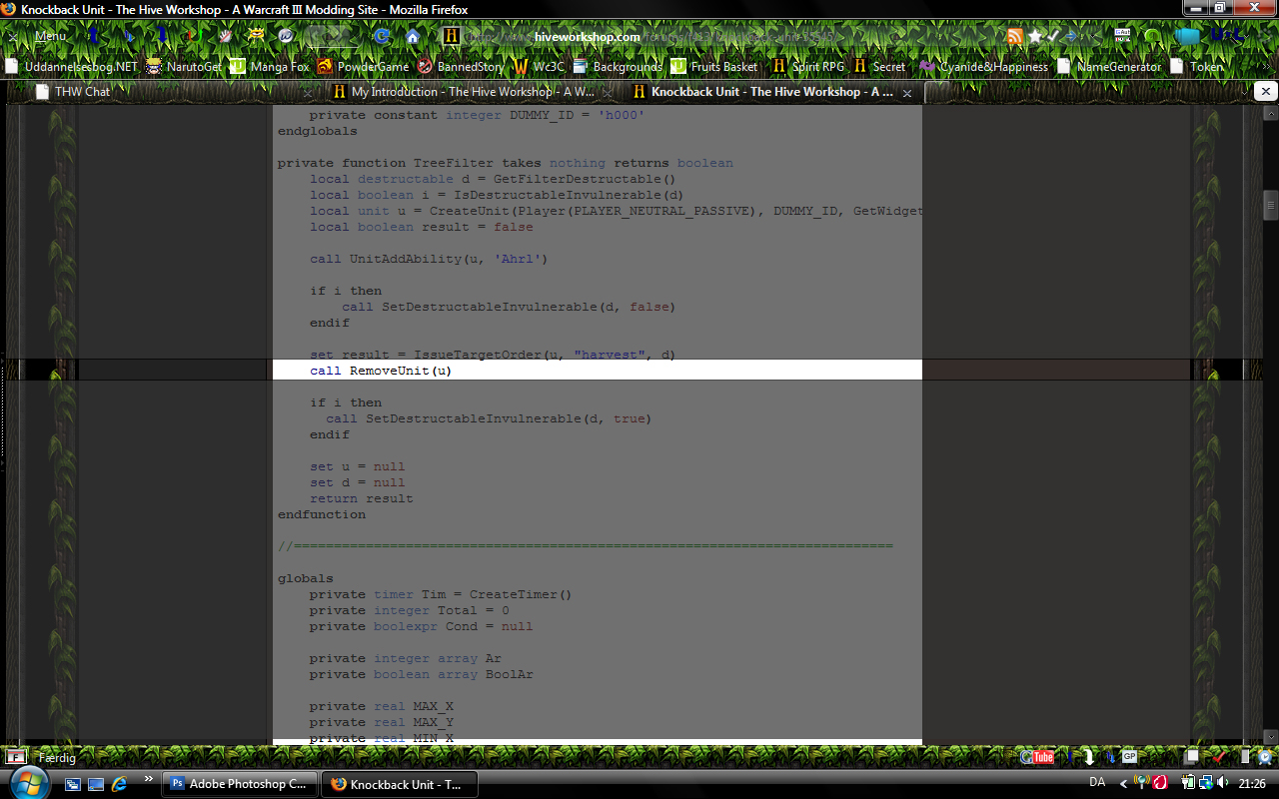Image resolution: width=1279 pixels, height=799 pixels.
Task: Click the status bar icon left of Færdig
Action: pyautogui.click(x=16, y=757)
